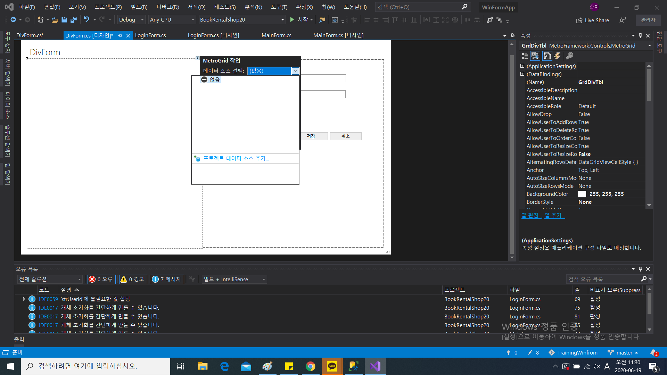Open the Visual Studio taskbar icon
667x375 pixels.
(375, 366)
